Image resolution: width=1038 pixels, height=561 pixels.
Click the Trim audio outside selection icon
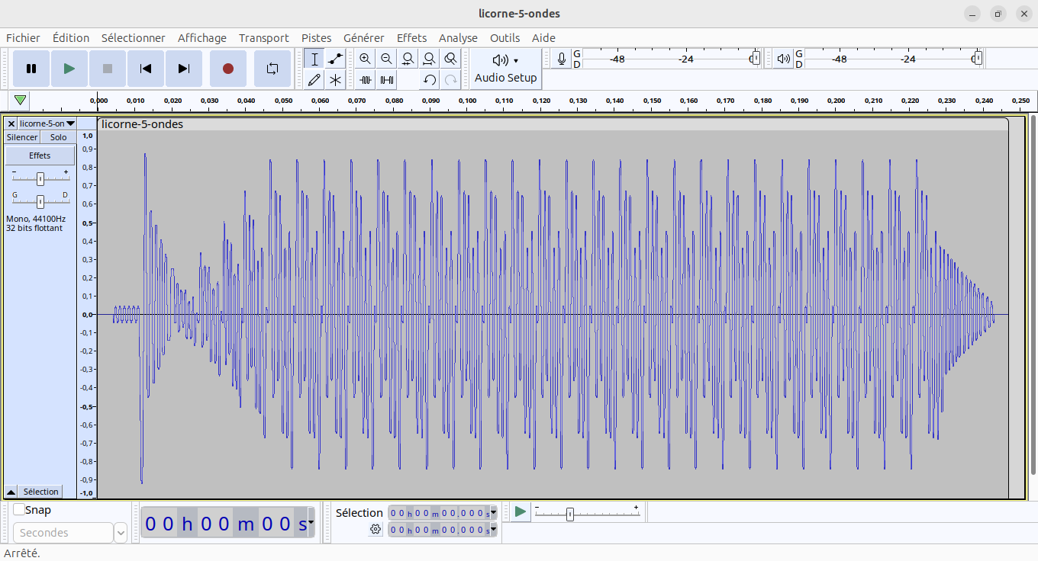pos(366,79)
